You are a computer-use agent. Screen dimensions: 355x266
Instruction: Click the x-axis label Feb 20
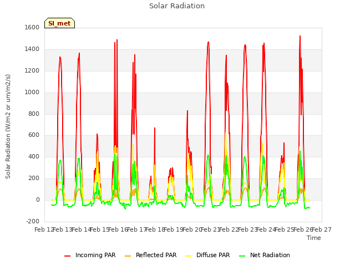click(x=191, y=229)
